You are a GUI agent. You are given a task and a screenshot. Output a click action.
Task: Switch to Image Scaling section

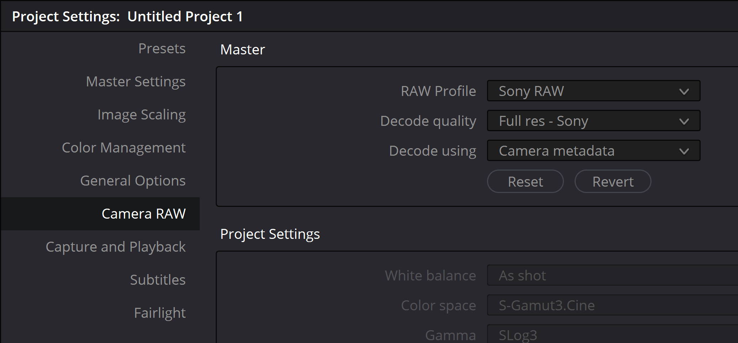pyautogui.click(x=141, y=115)
